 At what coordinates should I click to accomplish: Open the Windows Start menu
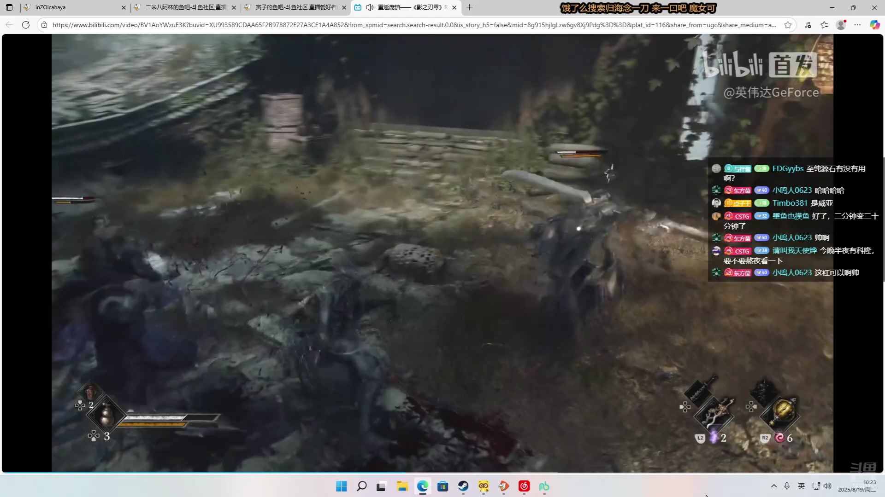342,486
